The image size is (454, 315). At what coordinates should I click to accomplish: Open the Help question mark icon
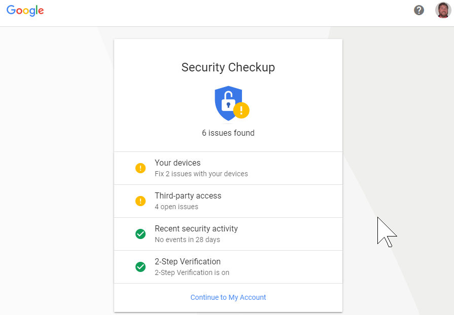click(x=418, y=10)
